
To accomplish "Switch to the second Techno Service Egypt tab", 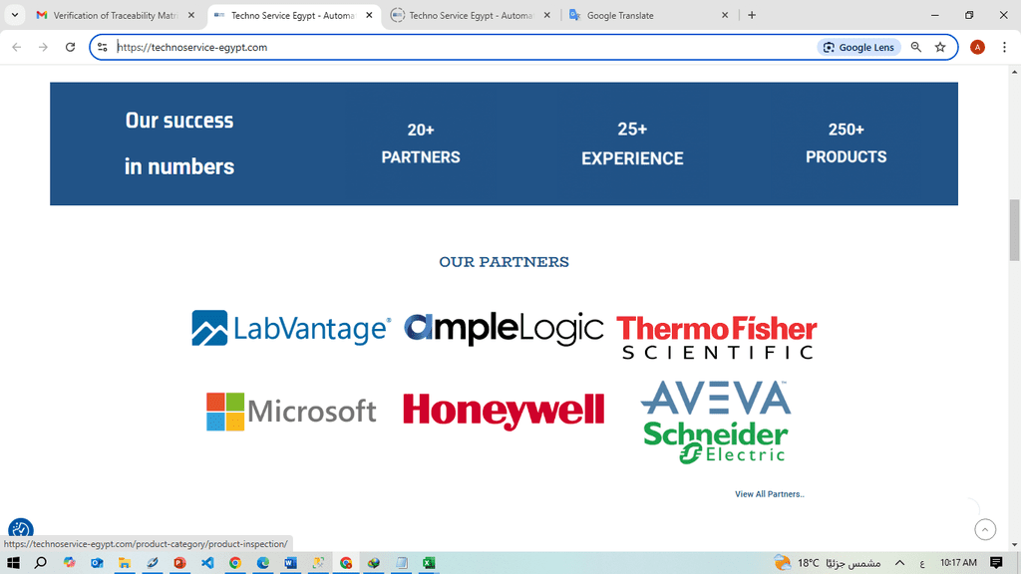I will tap(471, 15).
